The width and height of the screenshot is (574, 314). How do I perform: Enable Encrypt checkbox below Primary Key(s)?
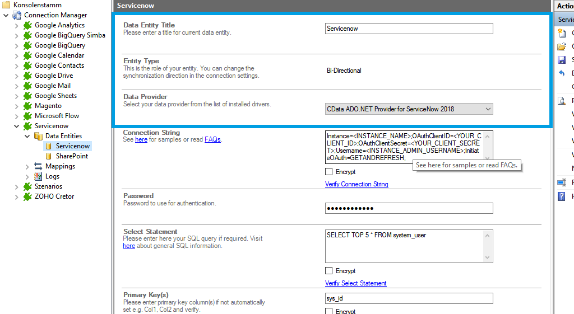click(328, 311)
